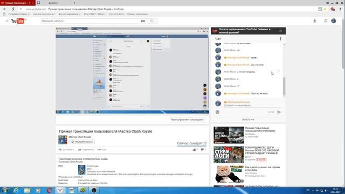345x194 pixels.
Task: Open File Explorer folder on taskbar
Action: tap(27, 190)
